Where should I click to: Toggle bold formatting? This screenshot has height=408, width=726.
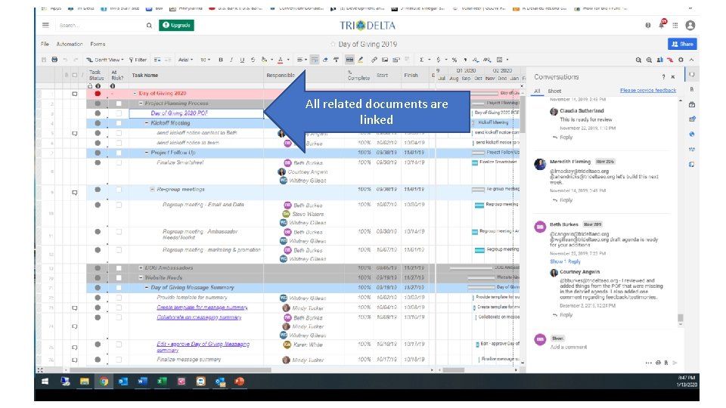(221, 60)
